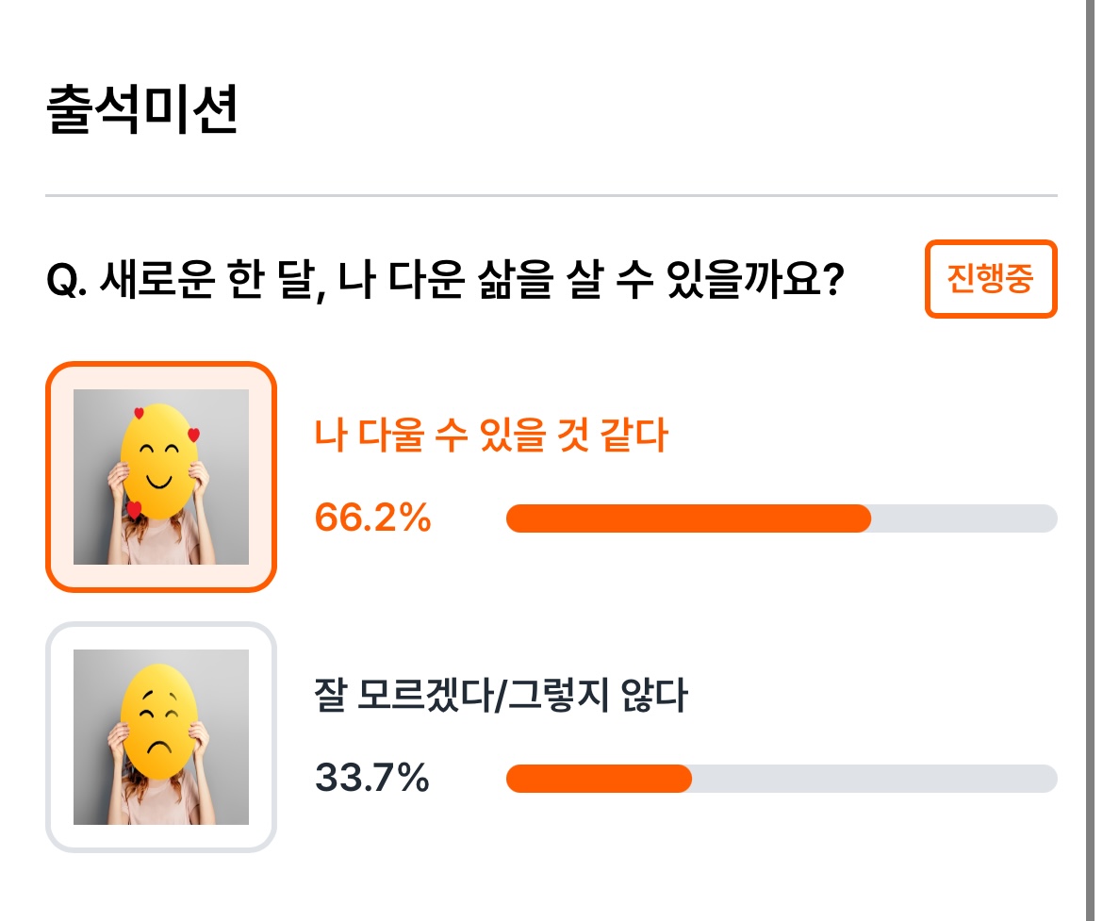Click the 66.2% percentage text
The height and width of the screenshot is (921, 1103).
tap(372, 518)
